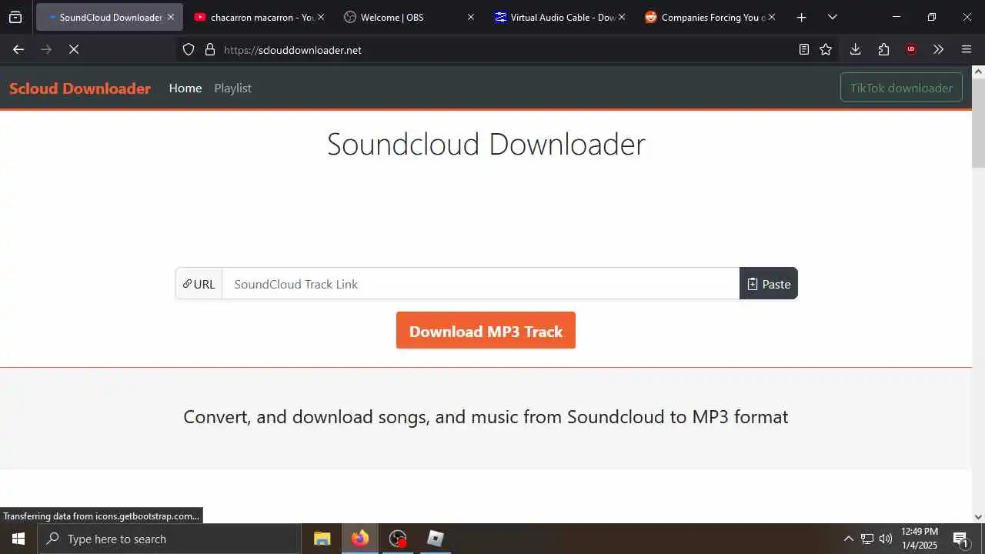Click the scrollbar up arrow
Image resolution: width=985 pixels, height=554 pixels.
(x=978, y=72)
